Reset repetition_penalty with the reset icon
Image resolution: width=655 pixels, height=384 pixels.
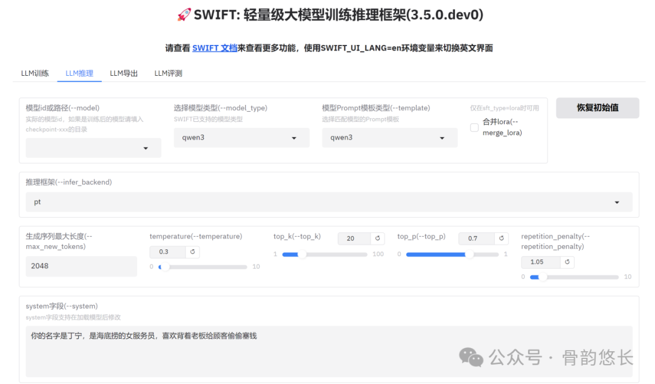(567, 262)
